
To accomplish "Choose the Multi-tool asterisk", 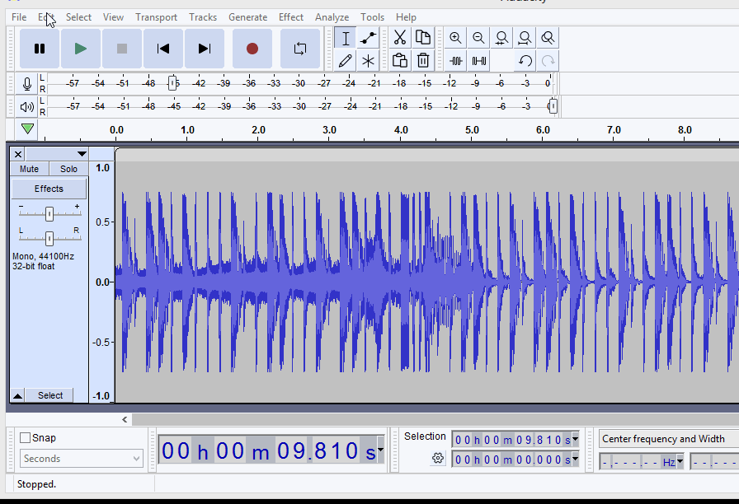I will pos(368,61).
